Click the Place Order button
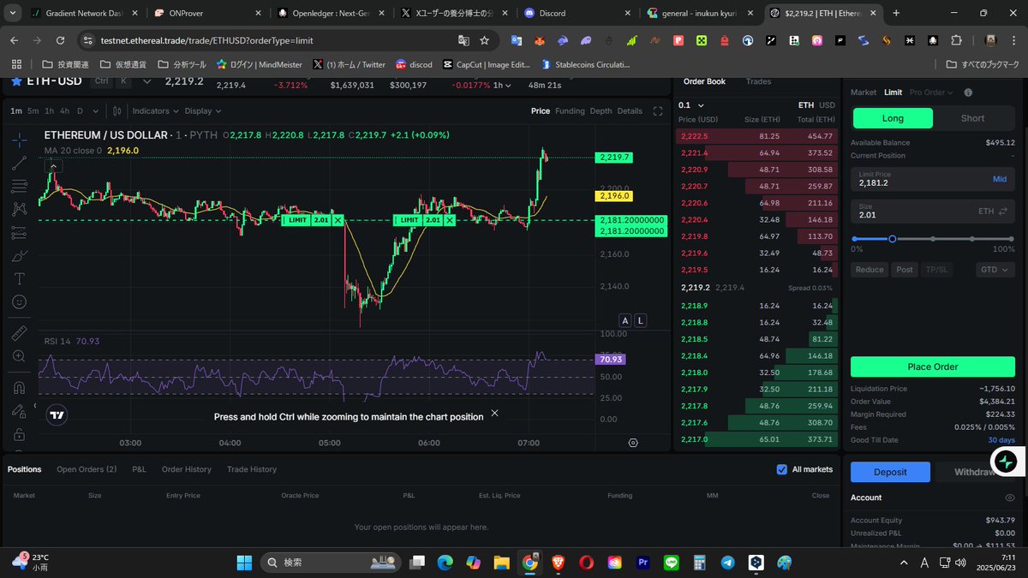The image size is (1028, 578). [x=933, y=366]
